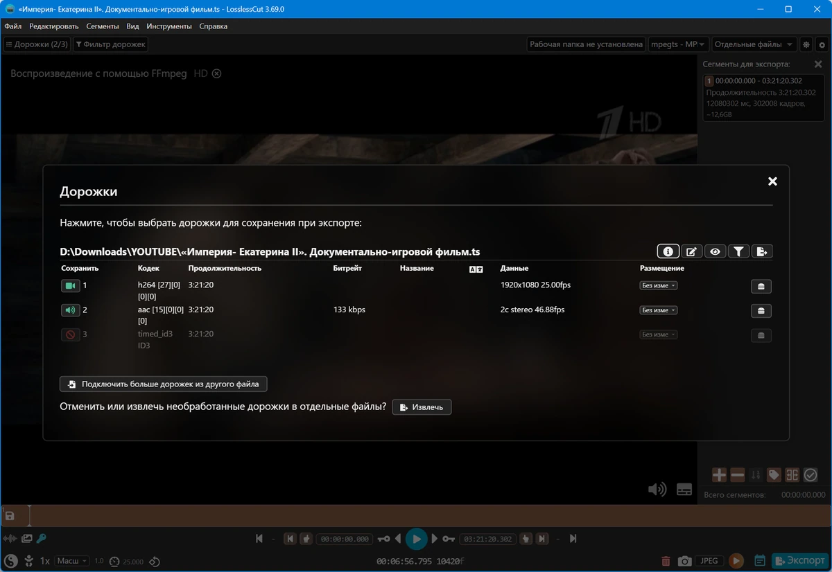Open track options for h264 track row

761,286
